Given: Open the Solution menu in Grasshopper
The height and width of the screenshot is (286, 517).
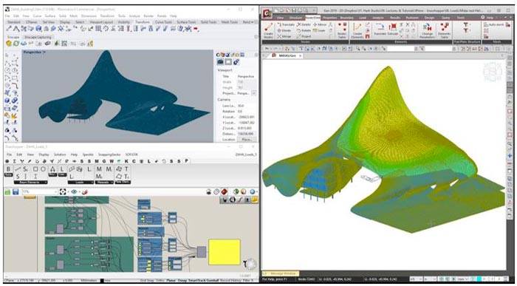Looking at the screenshot, I should 60,154.
